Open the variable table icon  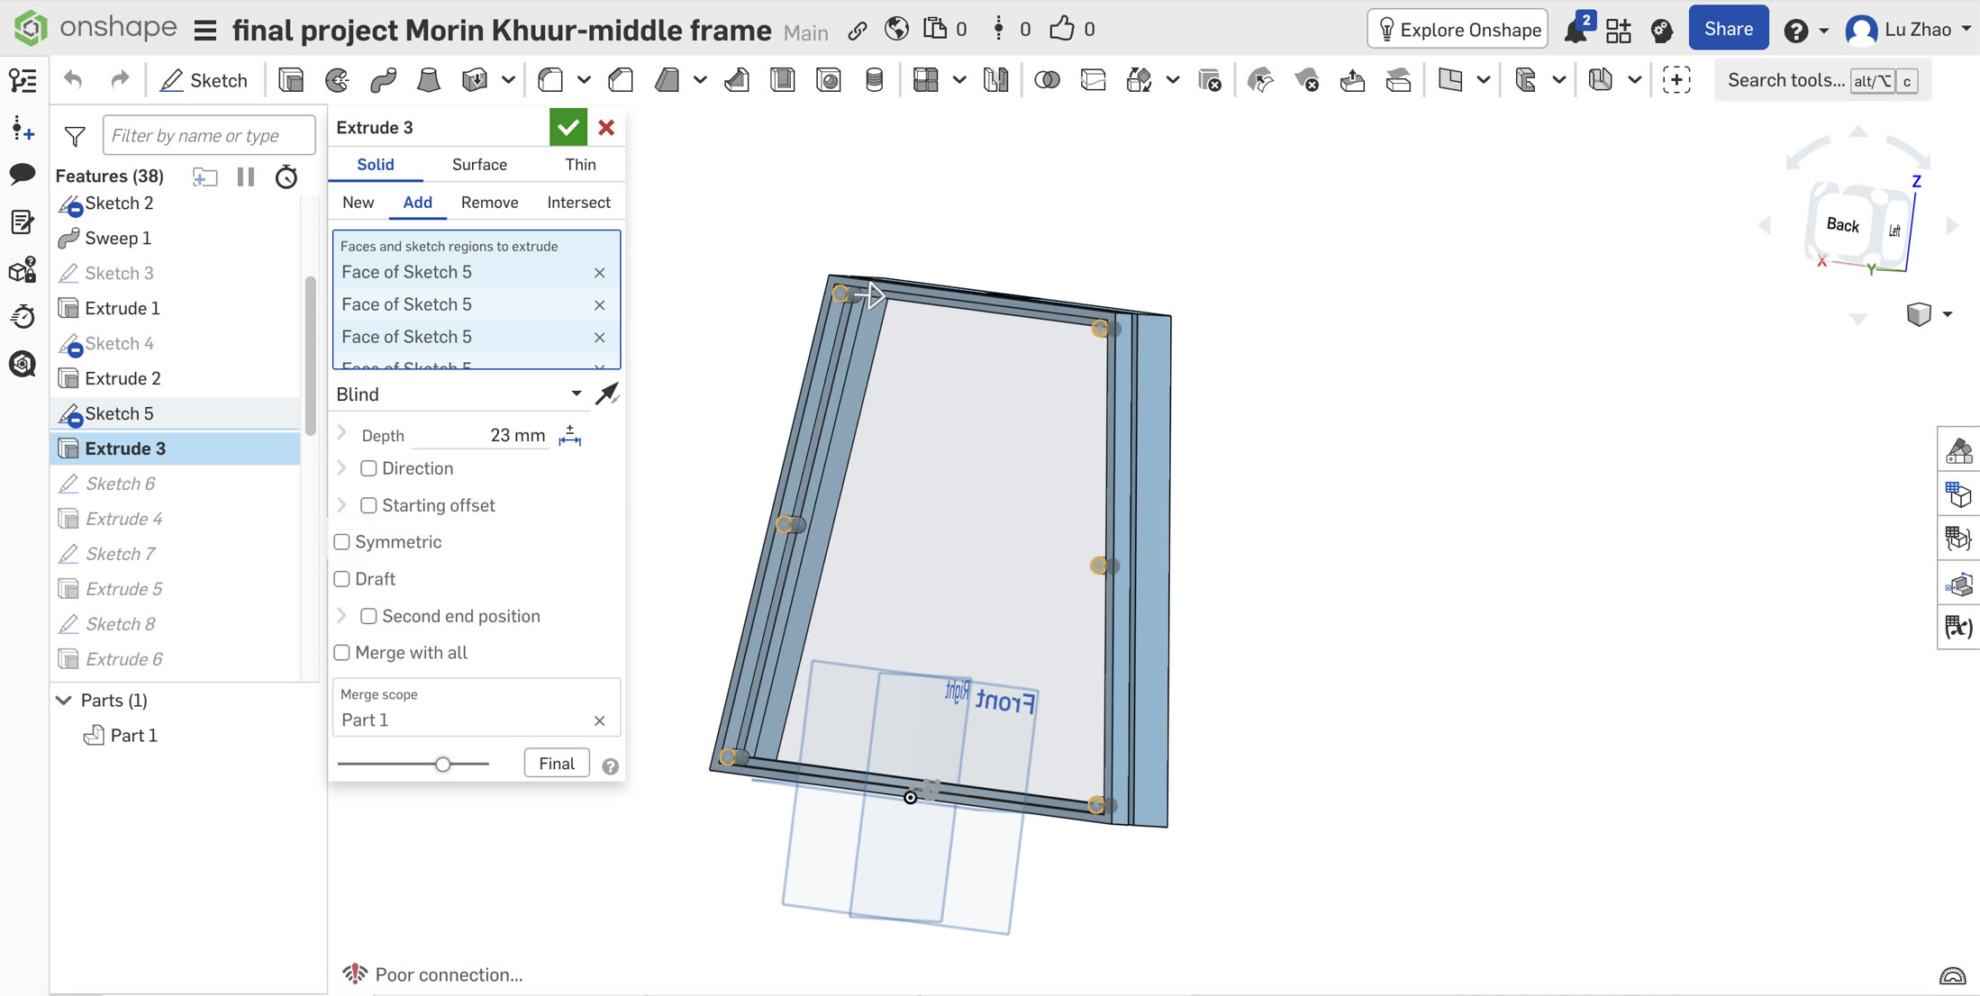[1958, 627]
